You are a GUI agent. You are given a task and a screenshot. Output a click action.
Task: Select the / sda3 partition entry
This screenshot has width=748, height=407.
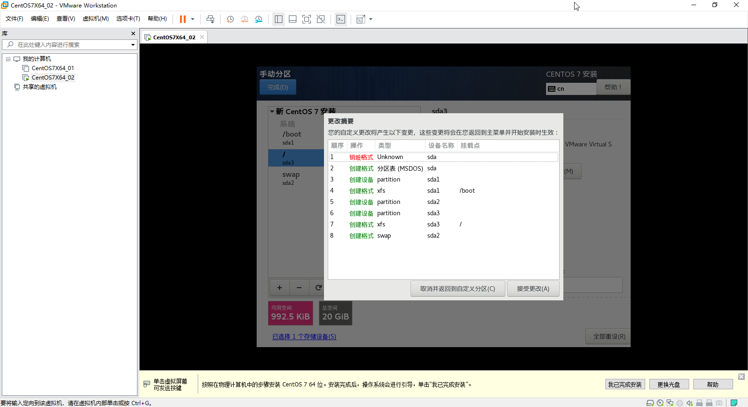coord(296,158)
